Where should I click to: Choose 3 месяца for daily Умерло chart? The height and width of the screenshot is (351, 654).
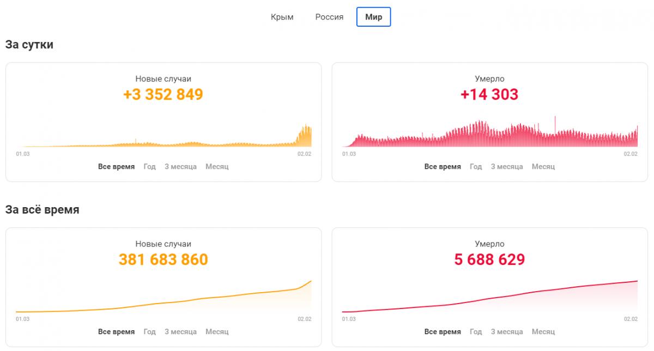507,167
